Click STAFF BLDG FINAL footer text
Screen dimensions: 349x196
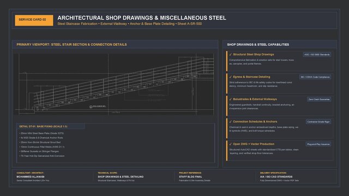(190, 177)
